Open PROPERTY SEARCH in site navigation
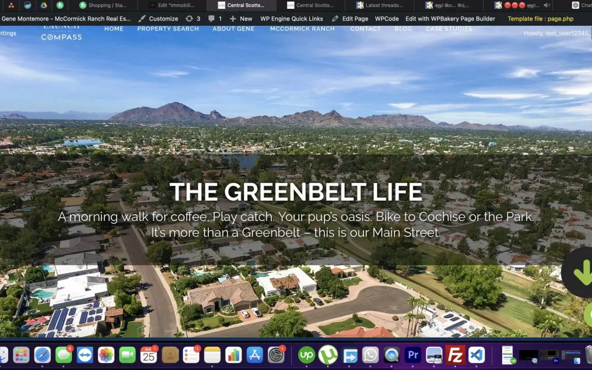This screenshot has width=592, height=370. (x=168, y=29)
